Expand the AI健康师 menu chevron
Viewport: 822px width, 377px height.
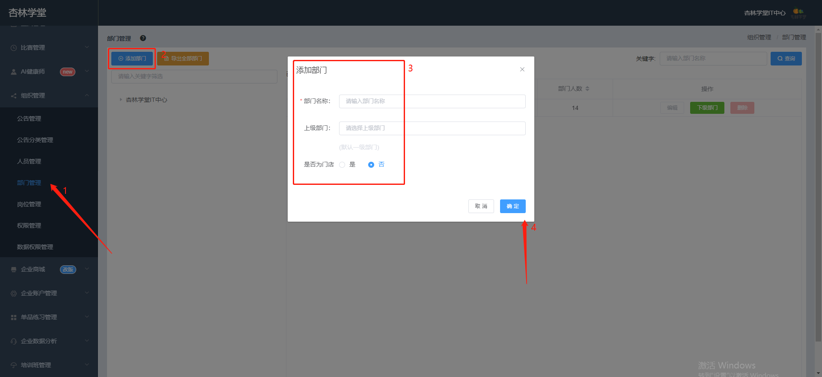[x=87, y=71]
